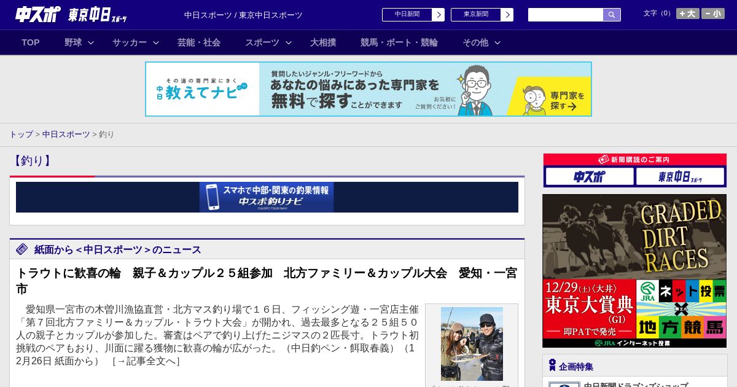The image size is (737, 387).
Task: Click 中スポ subscription button in sidebar
Action: (x=590, y=176)
